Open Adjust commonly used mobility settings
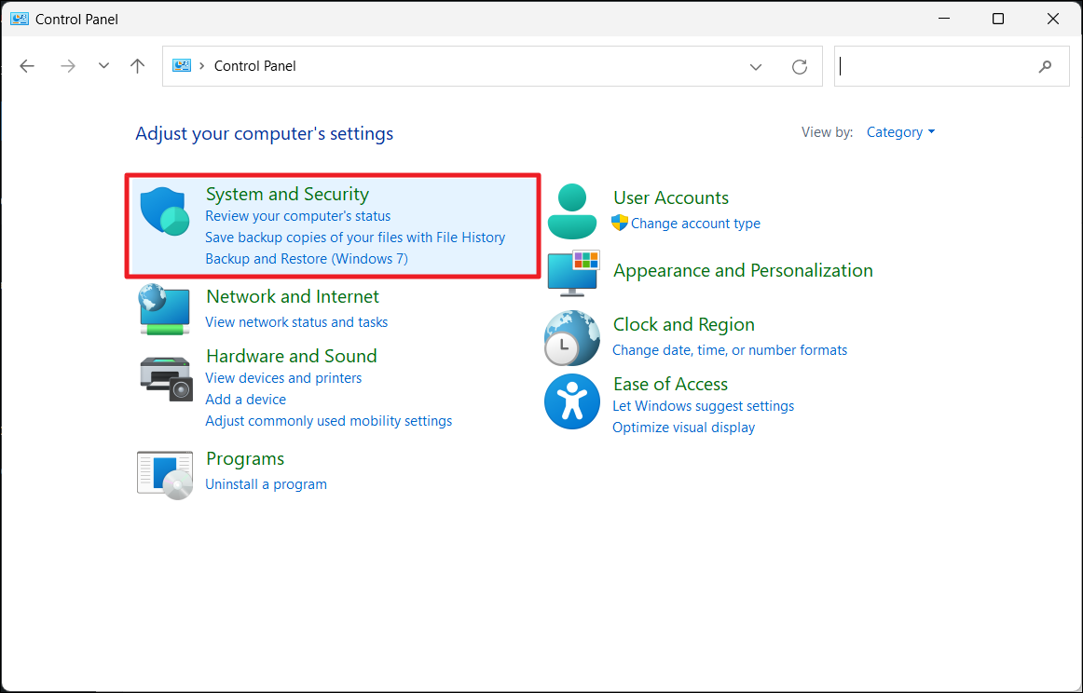1083x693 pixels. click(x=329, y=421)
